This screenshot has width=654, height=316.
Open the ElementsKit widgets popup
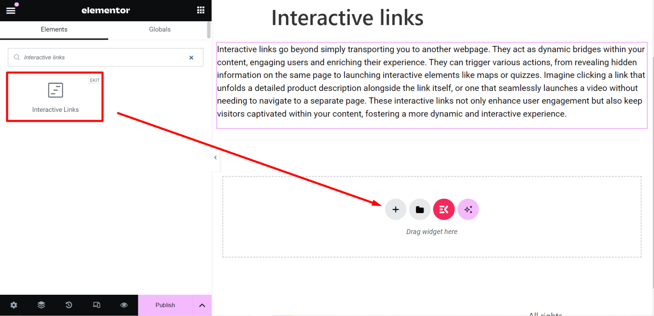coord(444,209)
